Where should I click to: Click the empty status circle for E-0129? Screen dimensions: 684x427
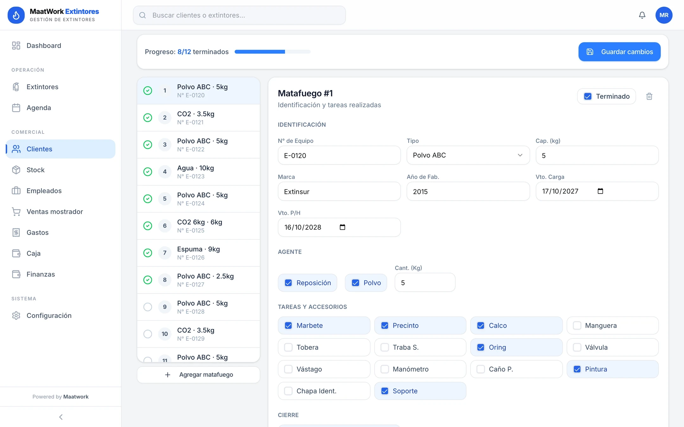pyautogui.click(x=148, y=334)
